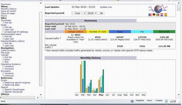Click the May label in Monthly history
Image resolution: width=182 pixels, height=105 pixels.
point(101,95)
